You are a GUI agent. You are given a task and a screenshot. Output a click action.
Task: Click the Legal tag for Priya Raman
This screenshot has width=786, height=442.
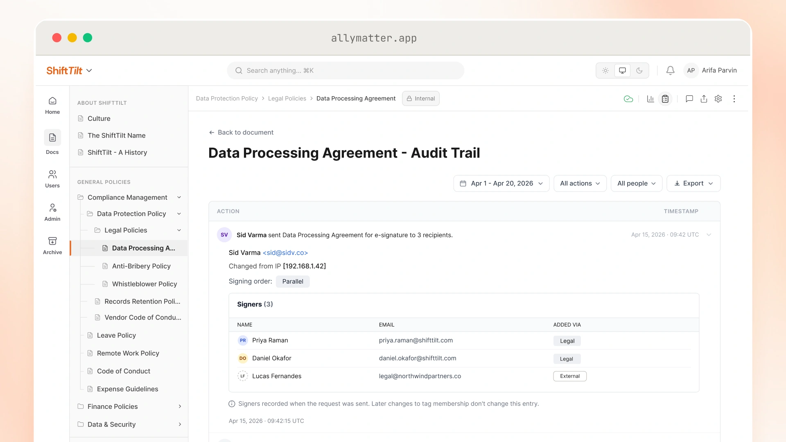(567, 341)
